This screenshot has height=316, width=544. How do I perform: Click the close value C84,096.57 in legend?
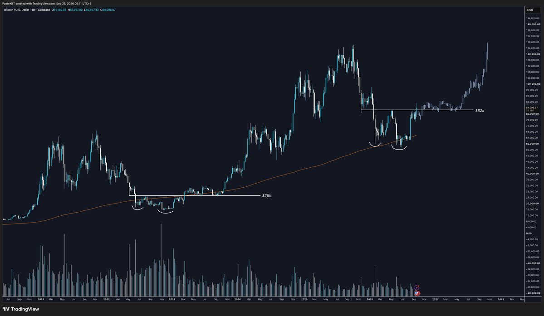coord(108,10)
